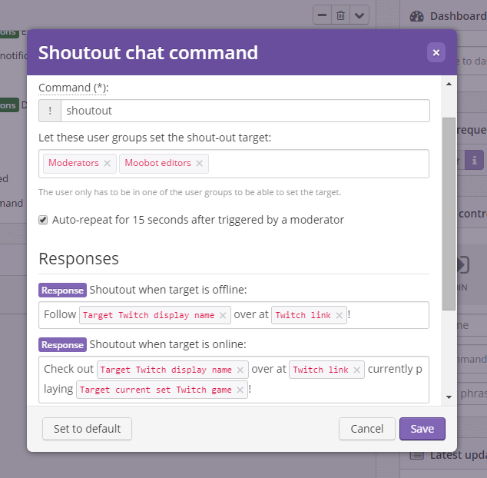Click the purple info icon button
The image size is (487, 478).
point(474,160)
